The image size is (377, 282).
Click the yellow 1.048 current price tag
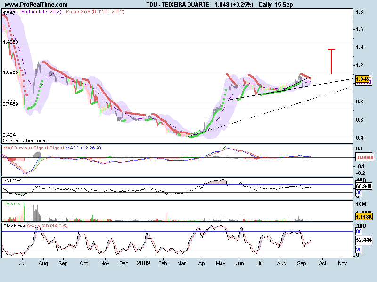pos(362,79)
